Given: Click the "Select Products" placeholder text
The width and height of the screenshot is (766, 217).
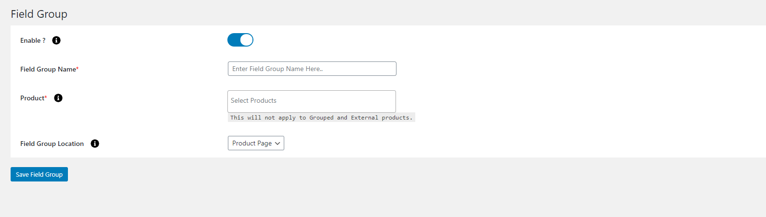Looking at the screenshot, I should tap(253, 100).
